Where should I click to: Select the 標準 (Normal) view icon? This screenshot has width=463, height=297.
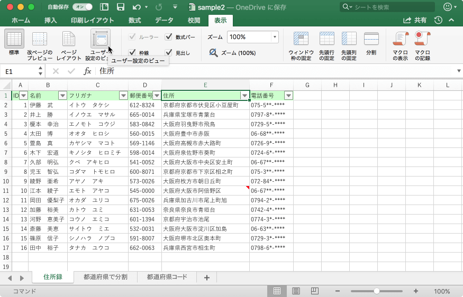tap(14, 39)
